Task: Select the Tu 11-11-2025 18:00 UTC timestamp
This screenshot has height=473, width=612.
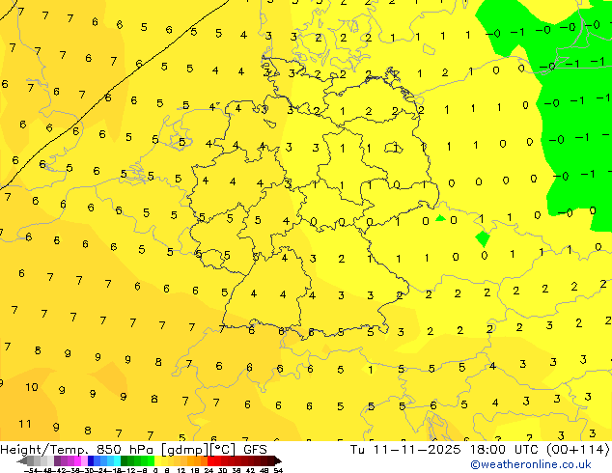Action: click(443, 449)
